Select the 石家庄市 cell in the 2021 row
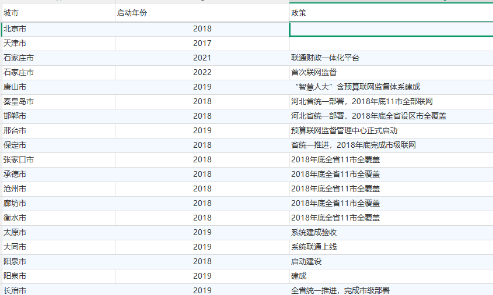This screenshot has width=493, height=295. 58,58
